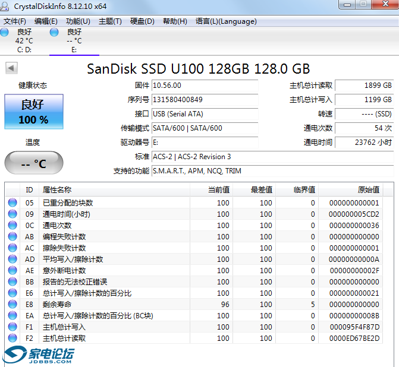Click raw value 000095F4F87D

[x=354, y=327]
